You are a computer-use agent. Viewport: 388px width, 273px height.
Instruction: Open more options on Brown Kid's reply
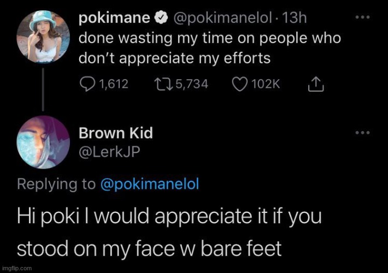point(363,133)
